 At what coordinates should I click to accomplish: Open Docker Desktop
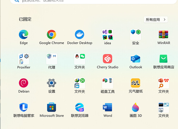pos(80,34)
